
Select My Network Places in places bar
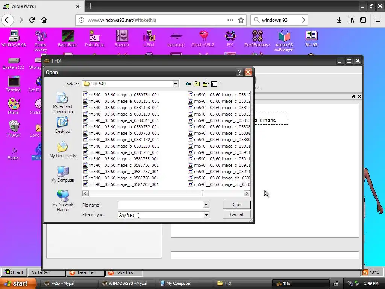(x=63, y=201)
